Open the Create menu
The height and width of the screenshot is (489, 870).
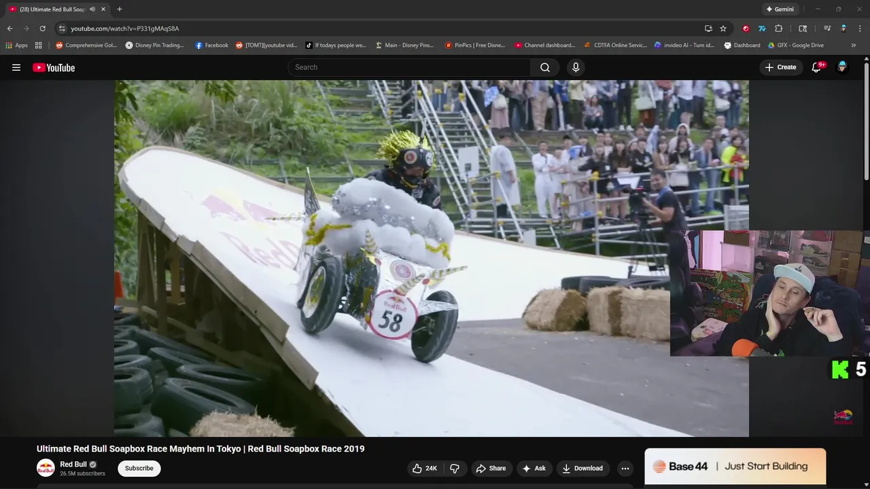pos(780,67)
